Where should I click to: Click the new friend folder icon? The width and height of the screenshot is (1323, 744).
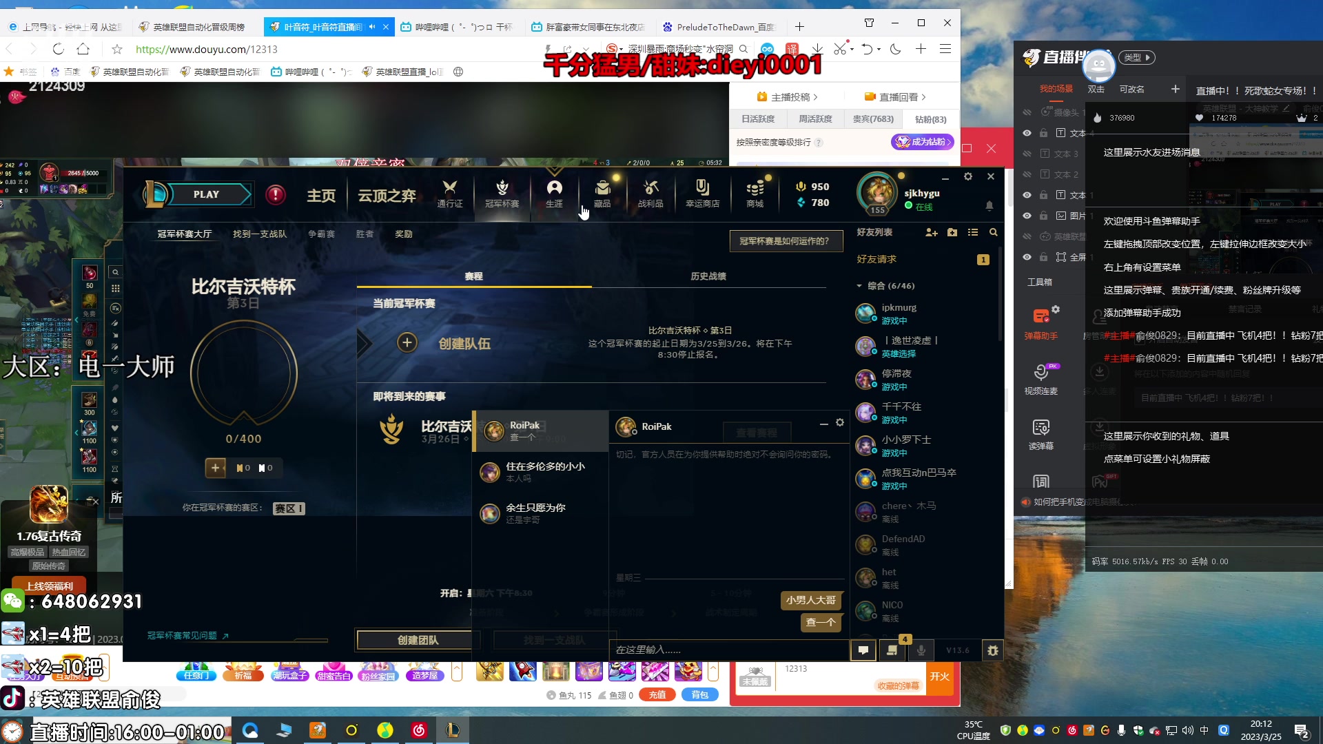tap(952, 233)
